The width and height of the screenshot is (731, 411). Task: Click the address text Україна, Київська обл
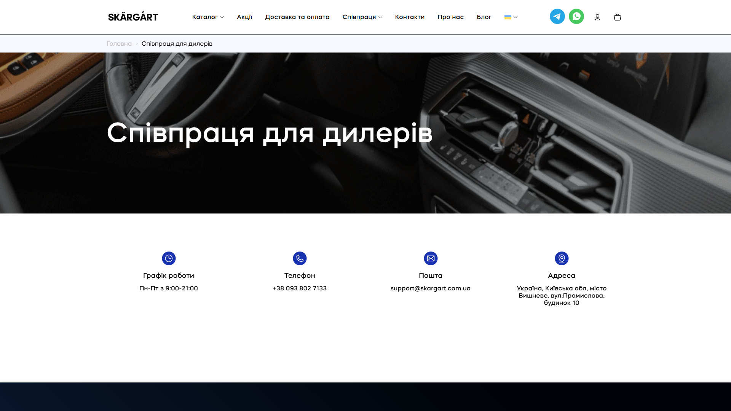click(x=562, y=296)
